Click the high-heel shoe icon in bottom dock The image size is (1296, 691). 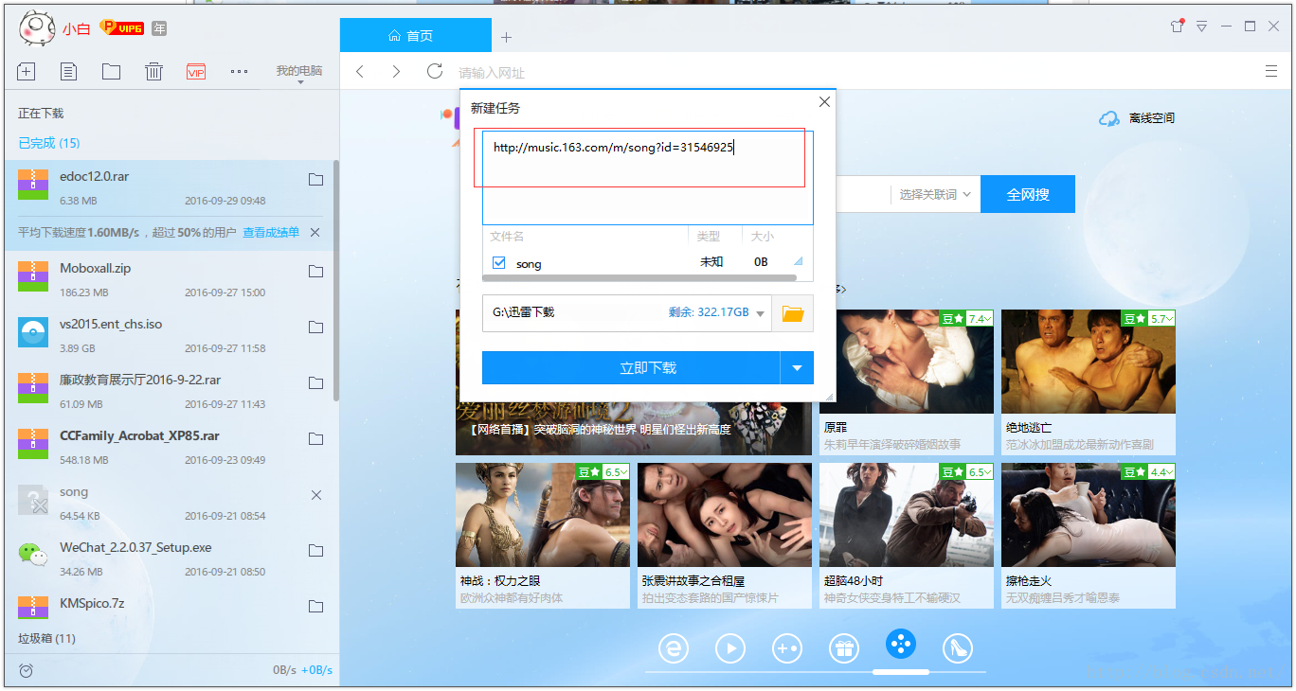(x=958, y=648)
